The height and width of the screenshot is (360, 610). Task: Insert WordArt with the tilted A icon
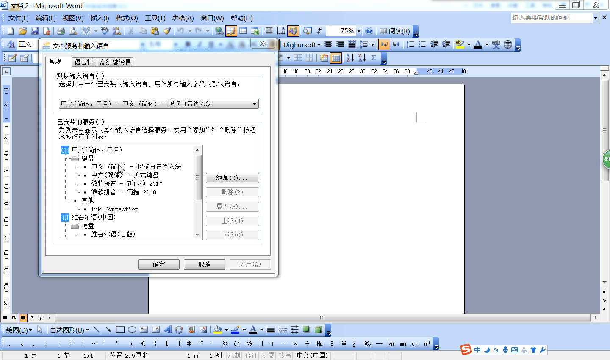tap(167, 330)
